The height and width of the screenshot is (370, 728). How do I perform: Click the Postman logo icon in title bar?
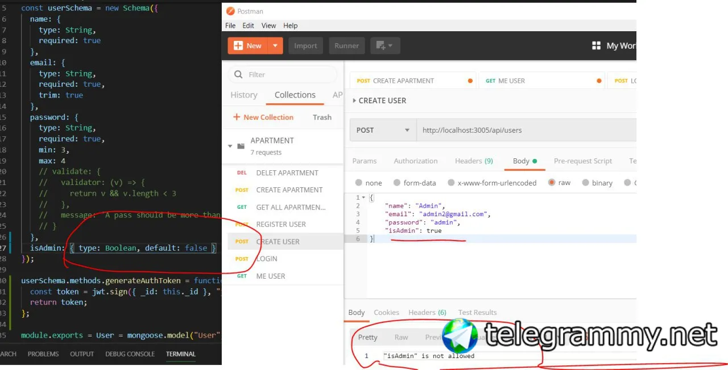[x=230, y=11]
